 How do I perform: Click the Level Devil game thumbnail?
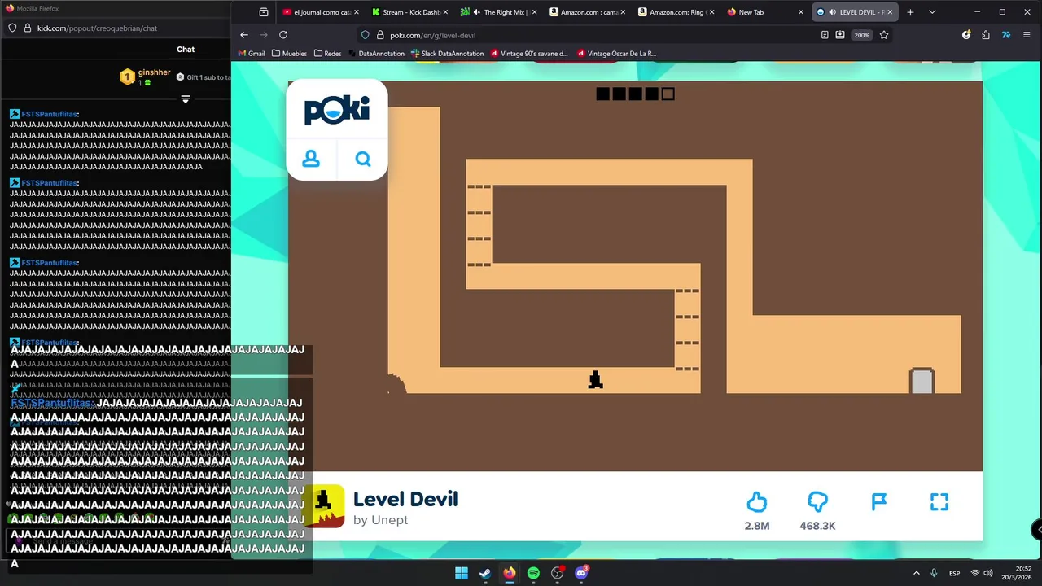[x=323, y=505]
